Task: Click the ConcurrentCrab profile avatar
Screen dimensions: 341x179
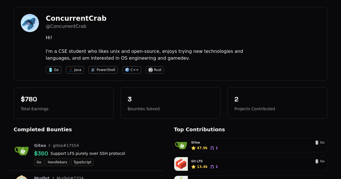Action: click(x=30, y=23)
